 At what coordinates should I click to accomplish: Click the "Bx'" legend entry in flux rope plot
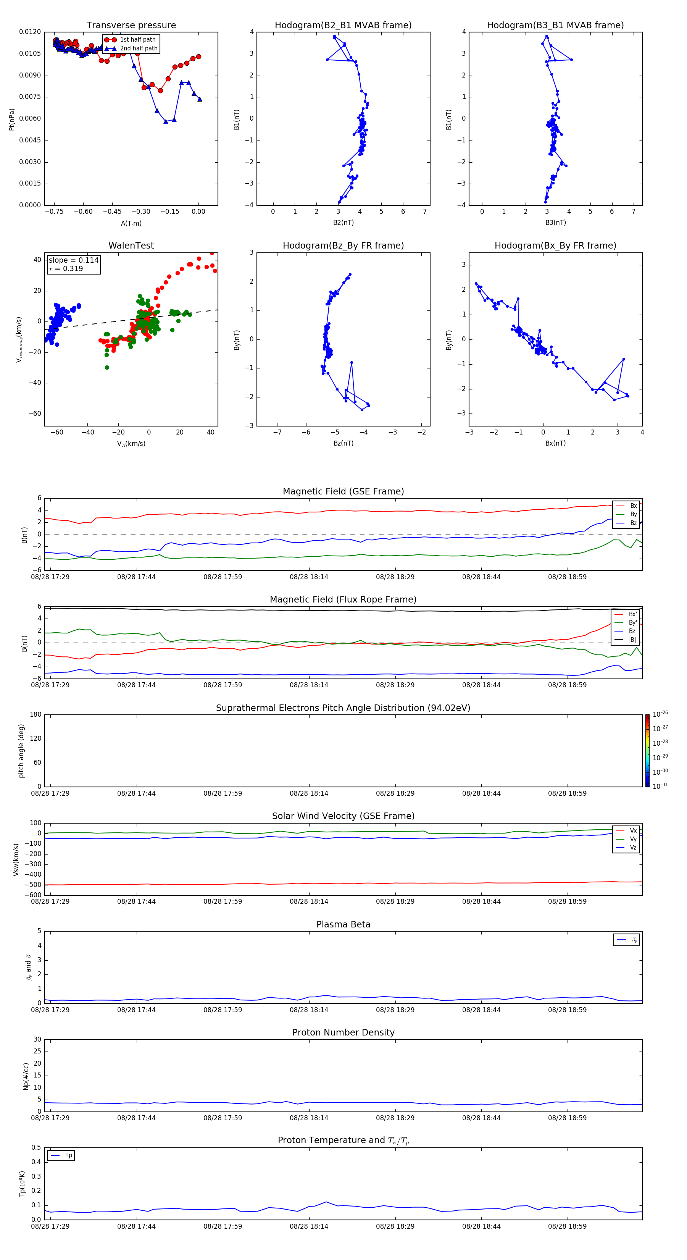tap(626, 614)
